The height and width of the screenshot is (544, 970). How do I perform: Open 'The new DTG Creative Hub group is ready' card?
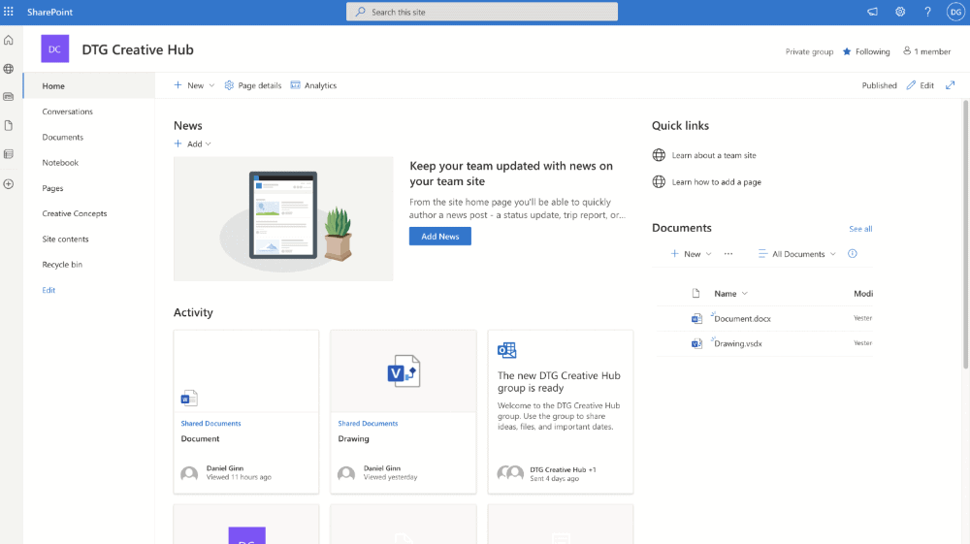tap(561, 412)
